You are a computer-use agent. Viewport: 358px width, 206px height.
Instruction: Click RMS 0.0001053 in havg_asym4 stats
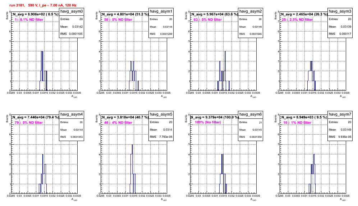pos(72,137)
